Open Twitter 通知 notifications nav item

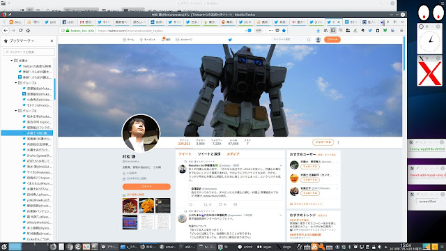tap(166, 40)
